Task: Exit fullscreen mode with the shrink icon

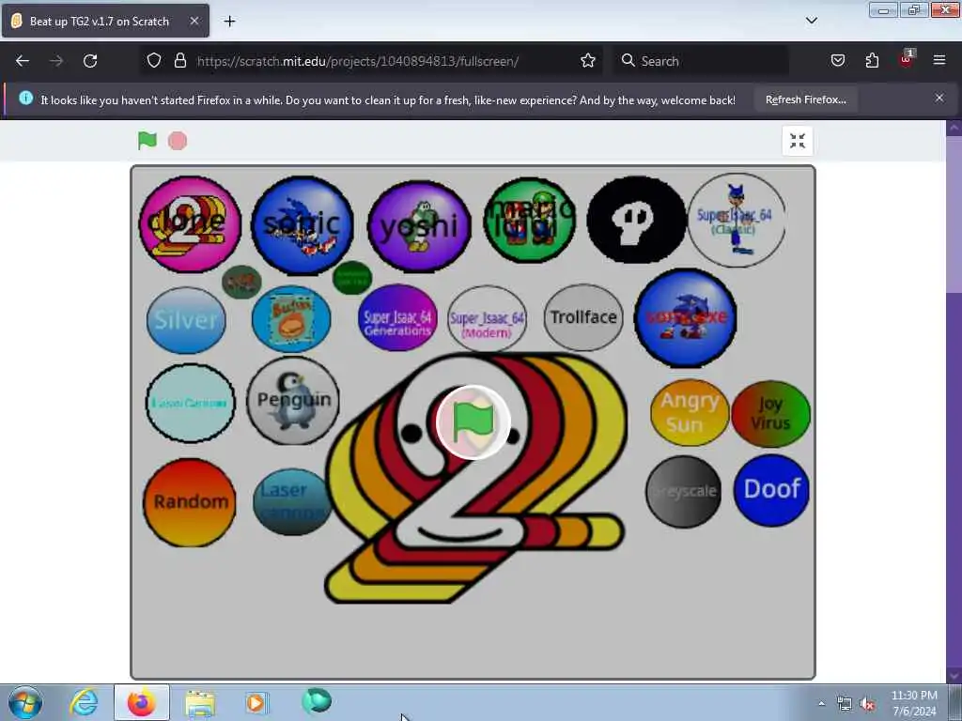Action: click(x=797, y=141)
